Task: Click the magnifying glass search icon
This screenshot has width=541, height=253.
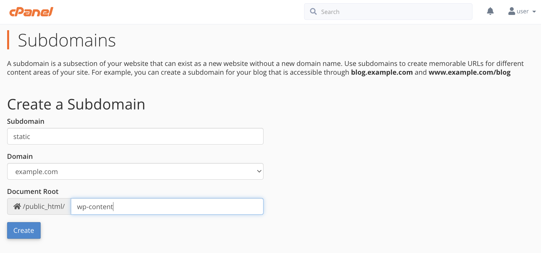Action: (313, 12)
